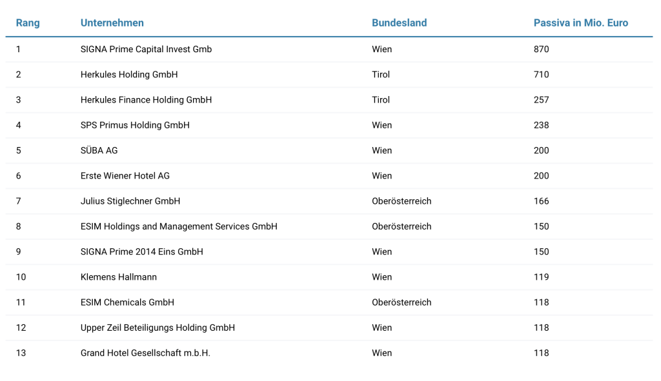The height and width of the screenshot is (381, 661).
Task: Select SIGNA Prime Capital Invest Gmb cell
Action: coord(146,50)
